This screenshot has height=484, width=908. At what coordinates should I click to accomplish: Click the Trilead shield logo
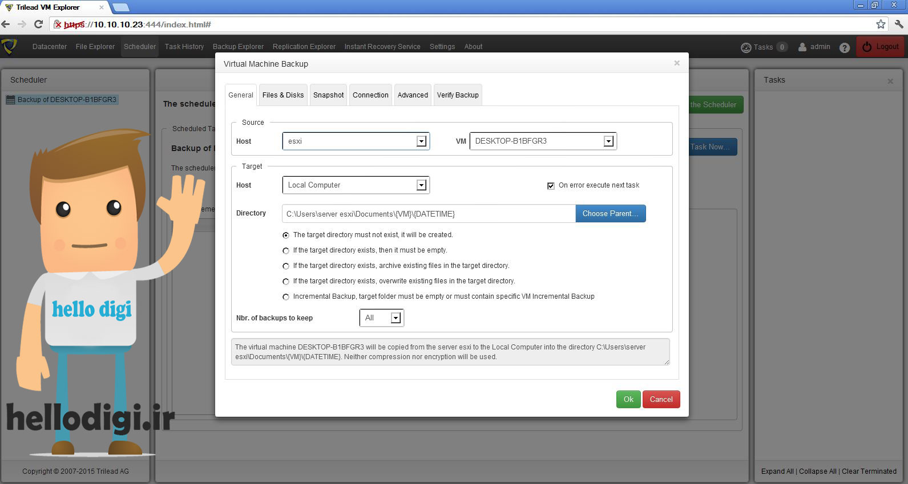click(x=9, y=46)
